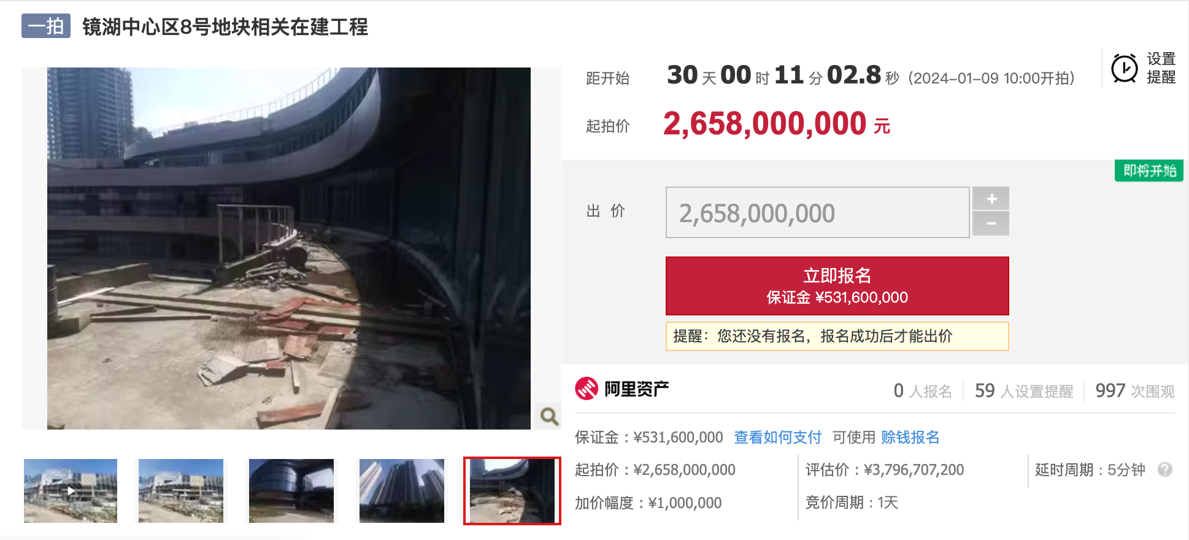
Task: Open the 赊钱报名 link
Action: click(910, 438)
